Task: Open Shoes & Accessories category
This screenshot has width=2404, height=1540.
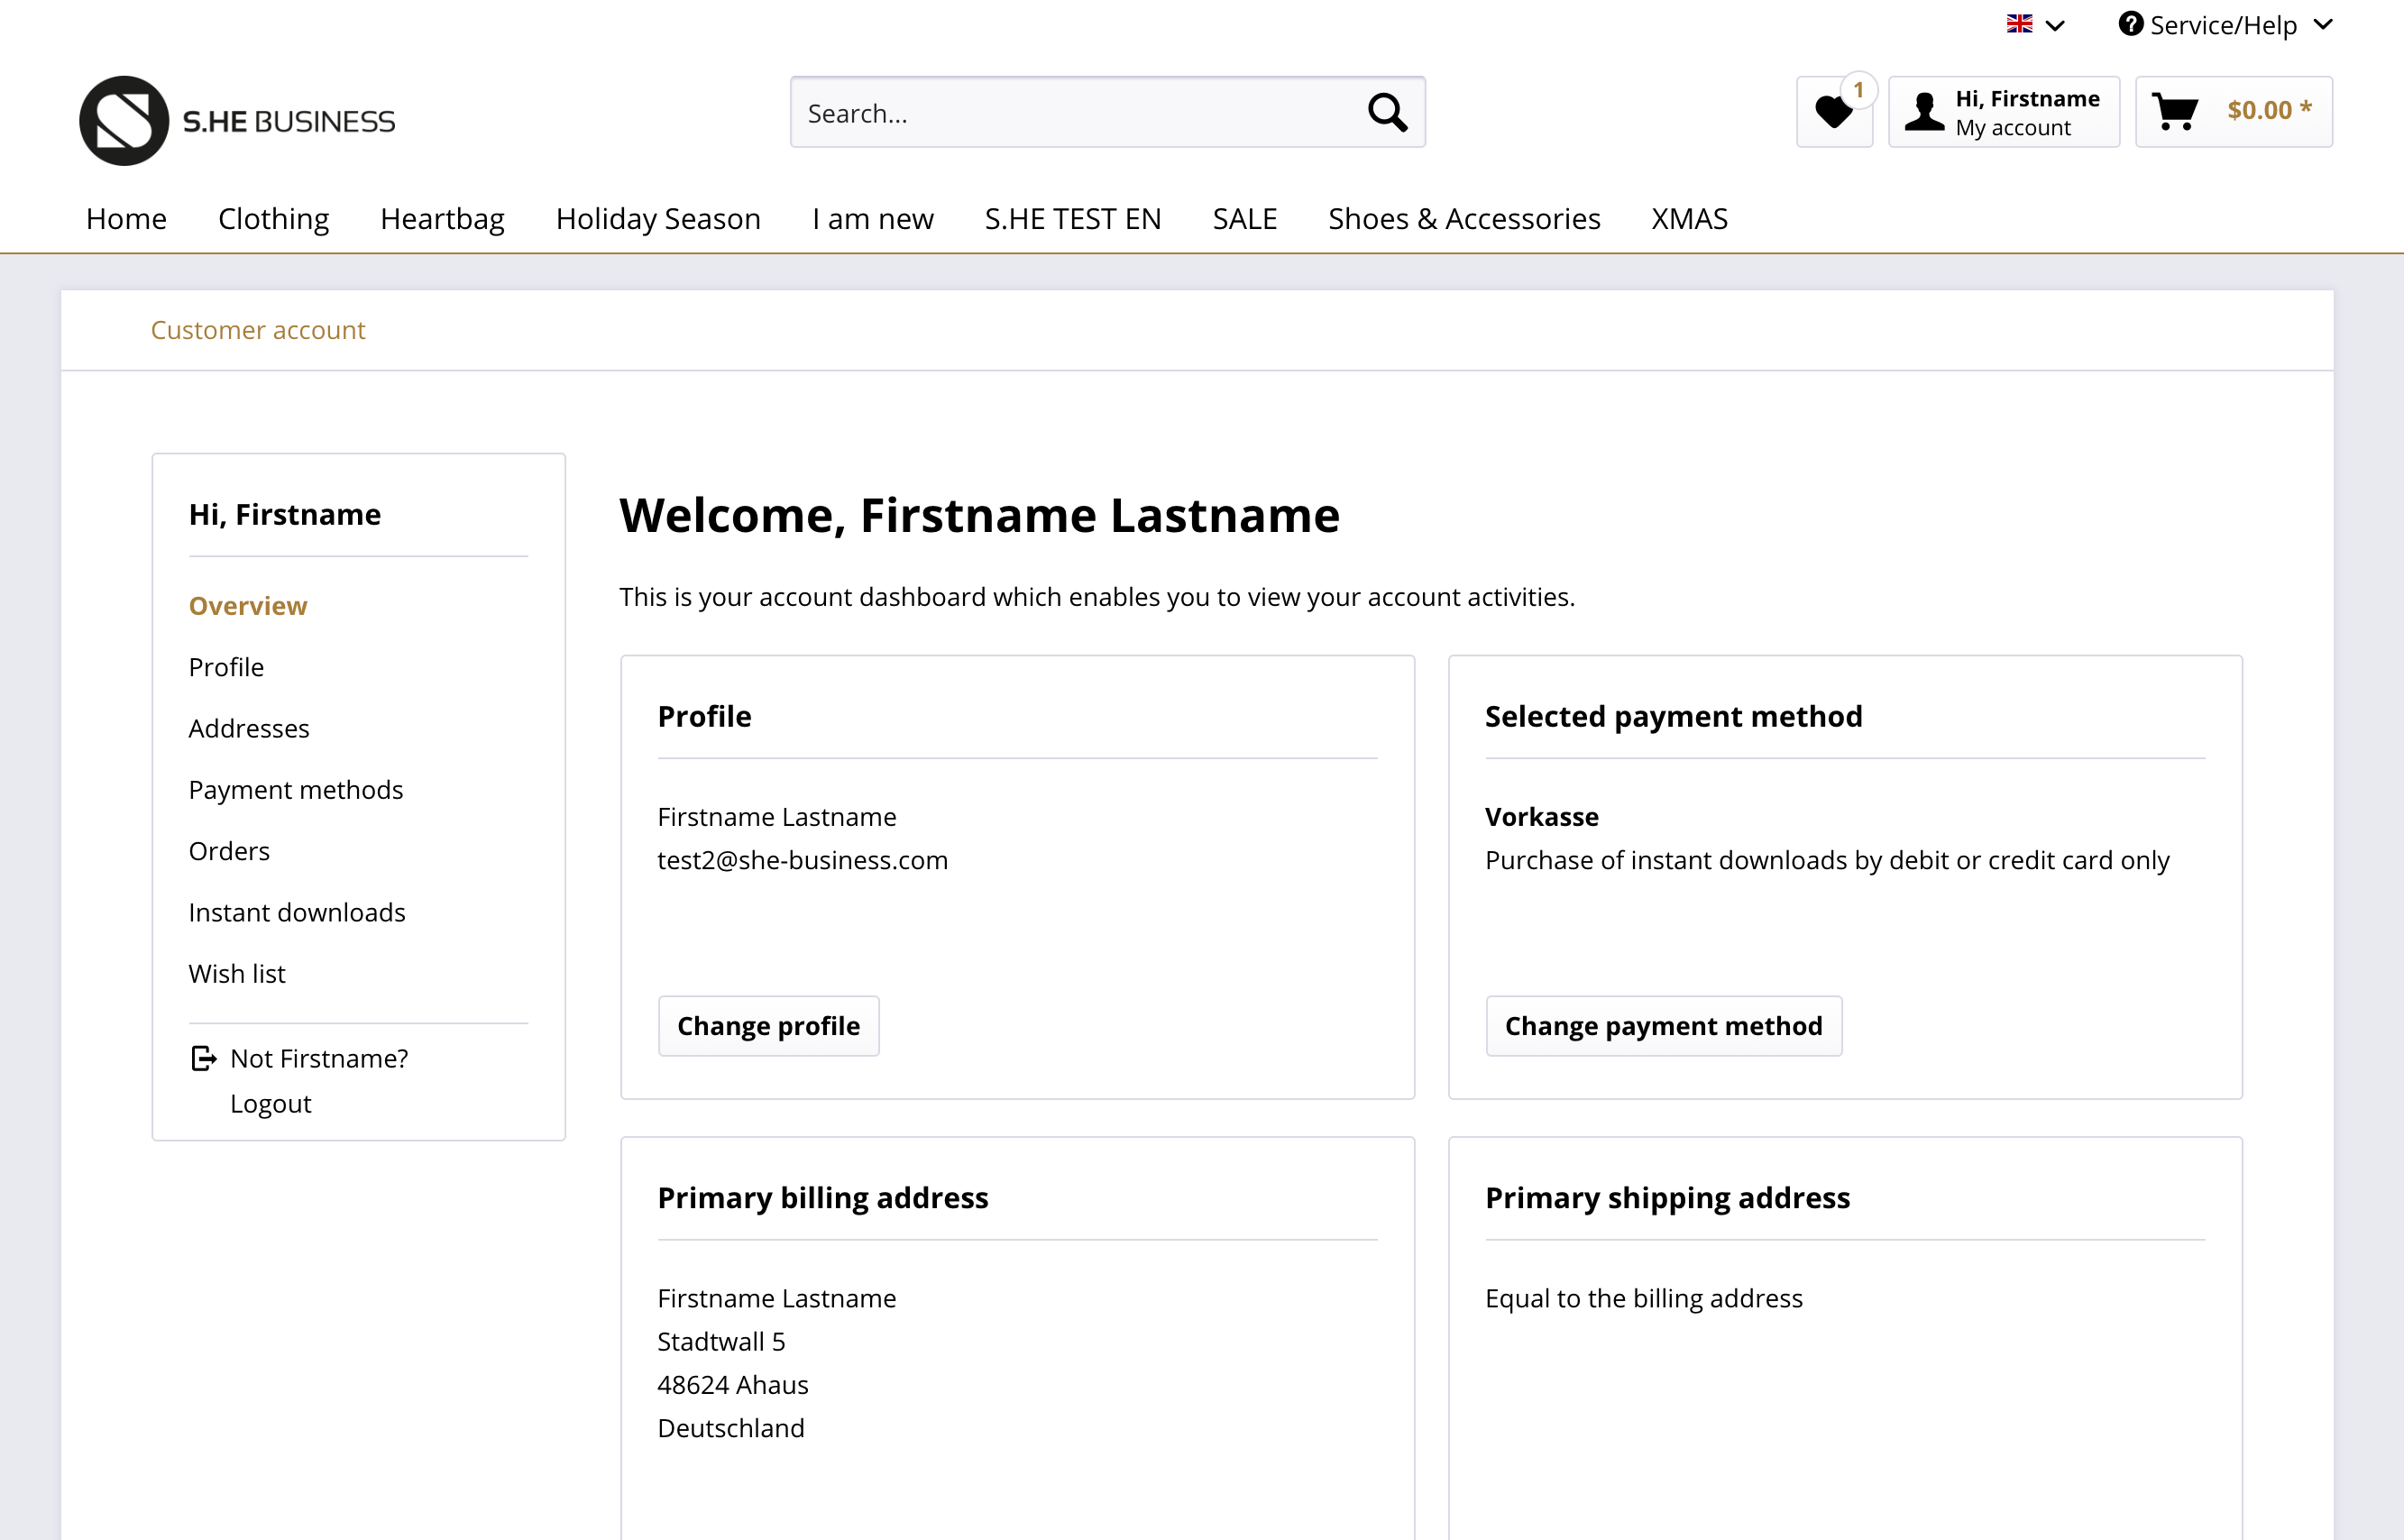Action: (1464, 218)
